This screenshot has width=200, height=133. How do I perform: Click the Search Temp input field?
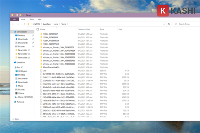click(x=186, y=24)
